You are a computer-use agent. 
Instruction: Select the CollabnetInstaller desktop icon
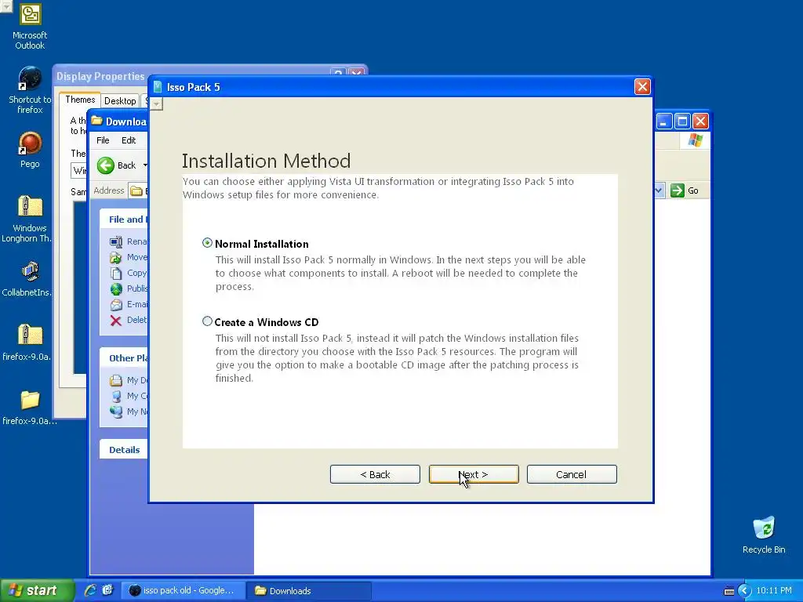tap(30, 279)
